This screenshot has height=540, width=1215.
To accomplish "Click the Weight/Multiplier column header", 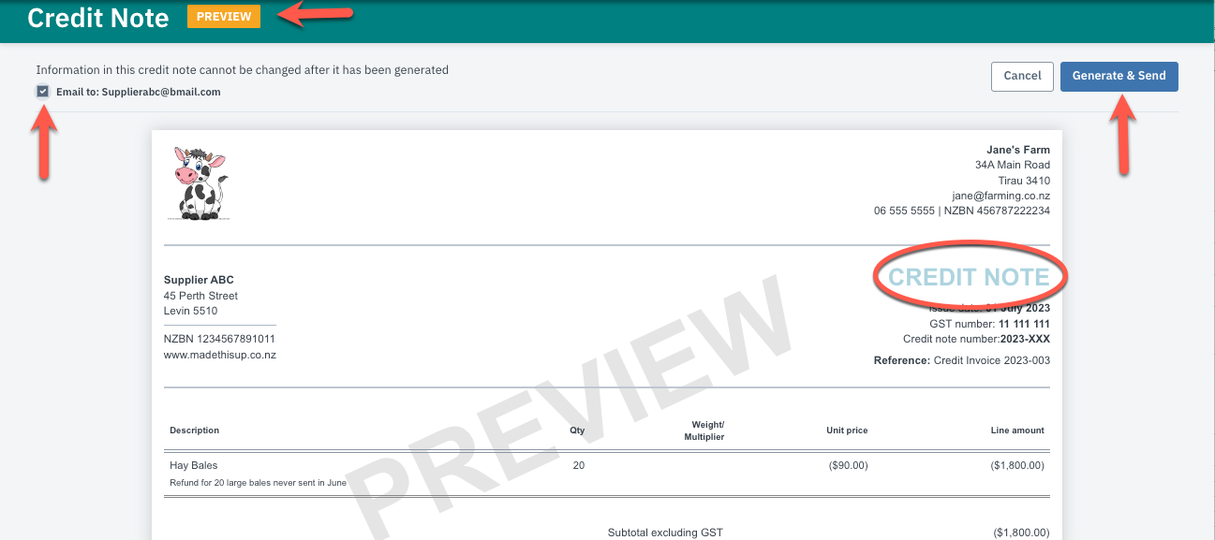I will click(x=707, y=431).
